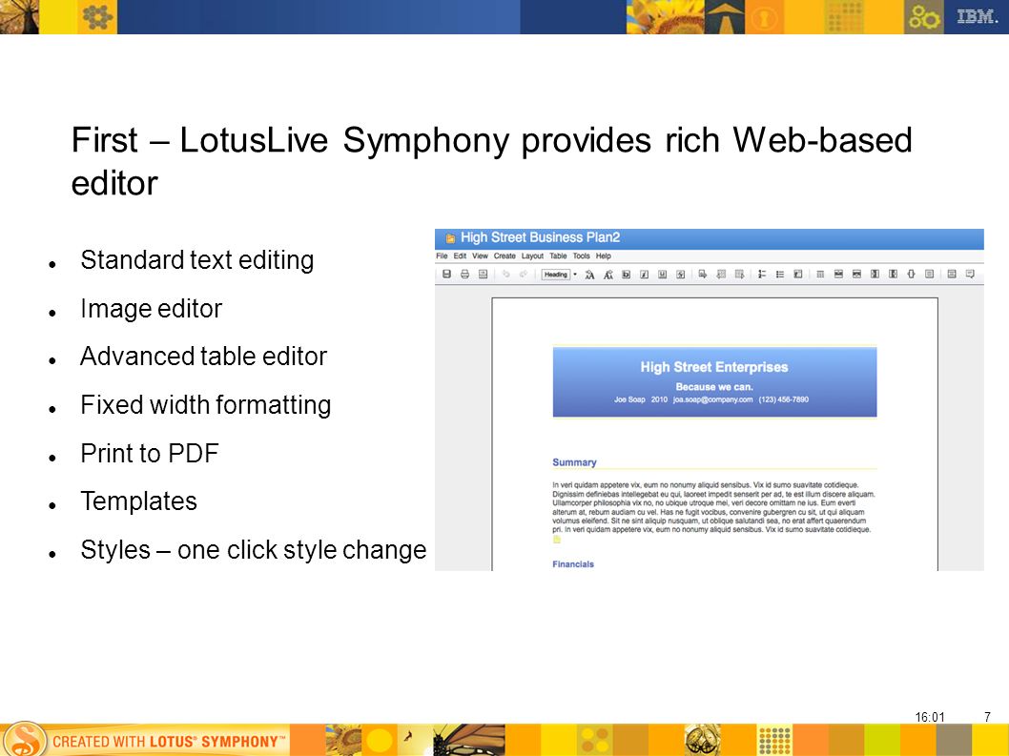Click the slide number 7
This screenshot has width=1009, height=756.
[x=987, y=717]
